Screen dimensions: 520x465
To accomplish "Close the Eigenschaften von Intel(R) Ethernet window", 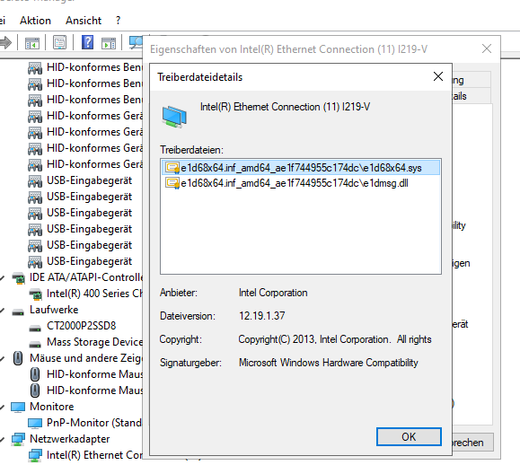I will pyautogui.click(x=487, y=49).
